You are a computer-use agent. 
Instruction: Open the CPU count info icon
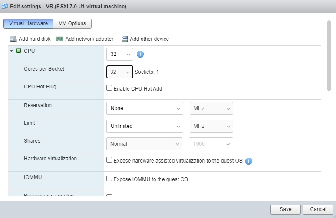[140, 54]
